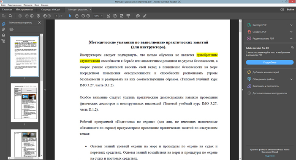Image resolution: width=296 pixels, height=160 pixels.
Task: Expand the Объединить файлы section
Action: (270, 79)
